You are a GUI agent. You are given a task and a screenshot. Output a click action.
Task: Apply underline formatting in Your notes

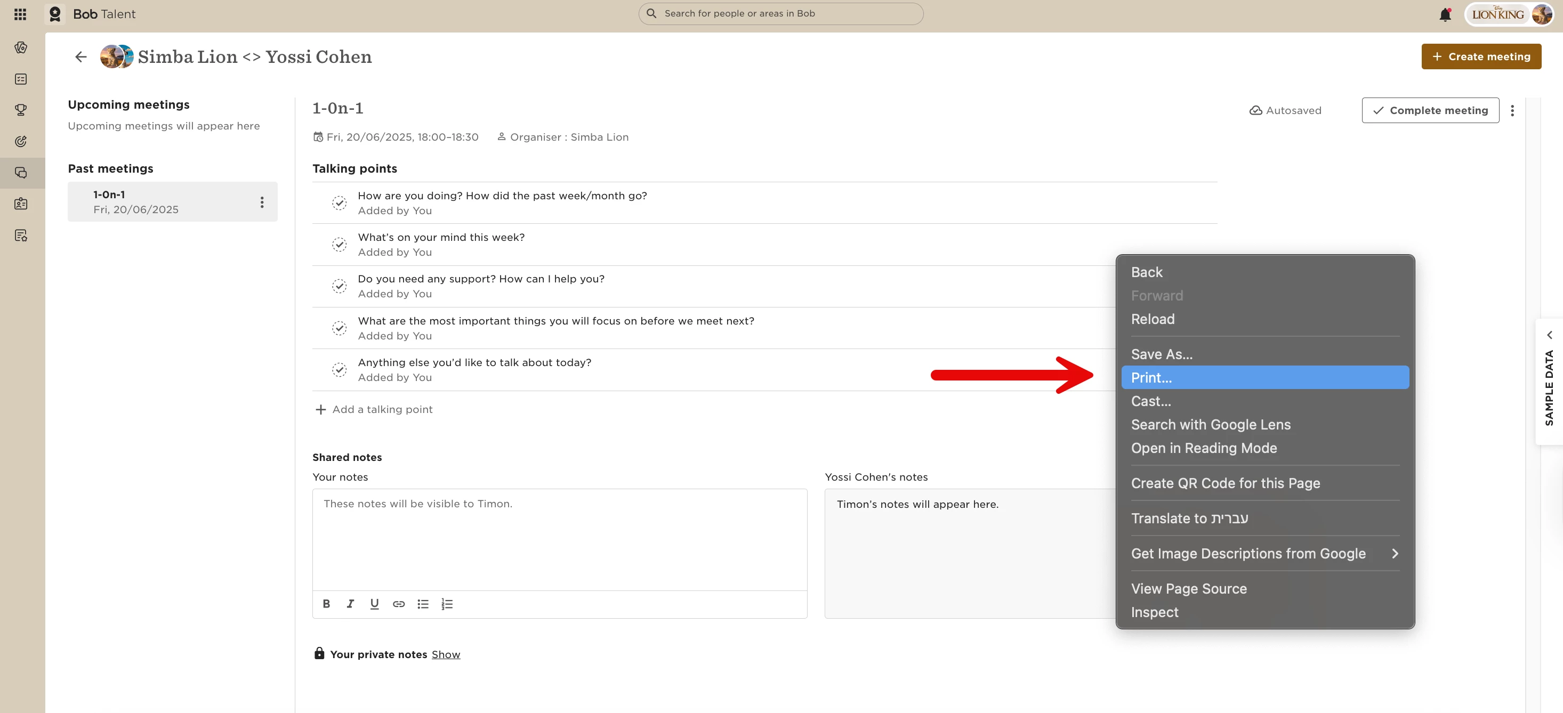pyautogui.click(x=374, y=604)
